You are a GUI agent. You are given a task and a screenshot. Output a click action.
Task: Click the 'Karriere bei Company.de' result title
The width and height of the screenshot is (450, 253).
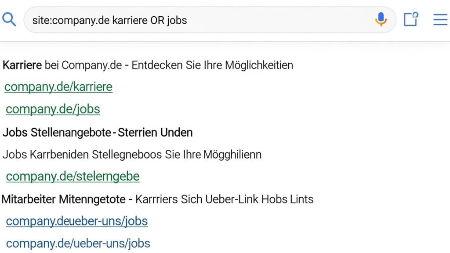(148, 65)
